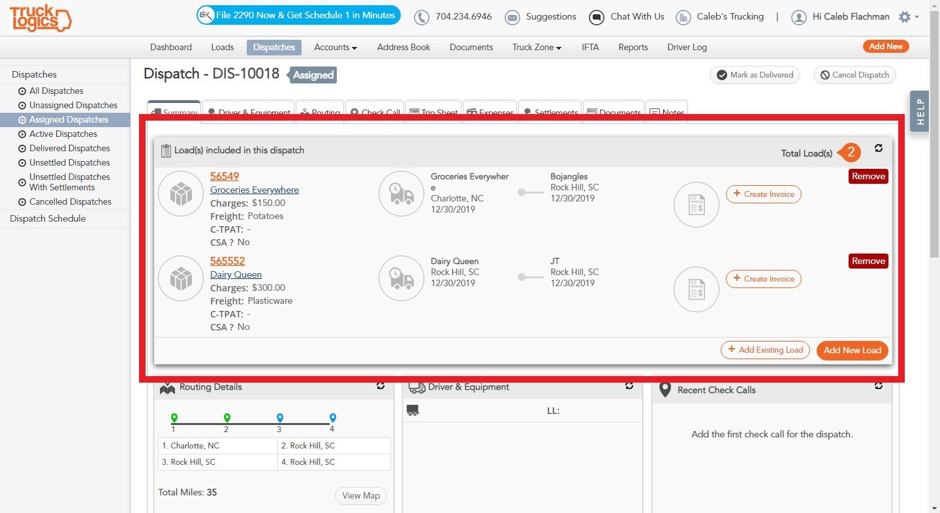Remove load 565552 from the dispatch
940x513 pixels.
click(868, 261)
